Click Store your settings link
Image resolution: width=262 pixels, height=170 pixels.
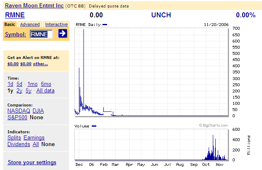[32, 162]
